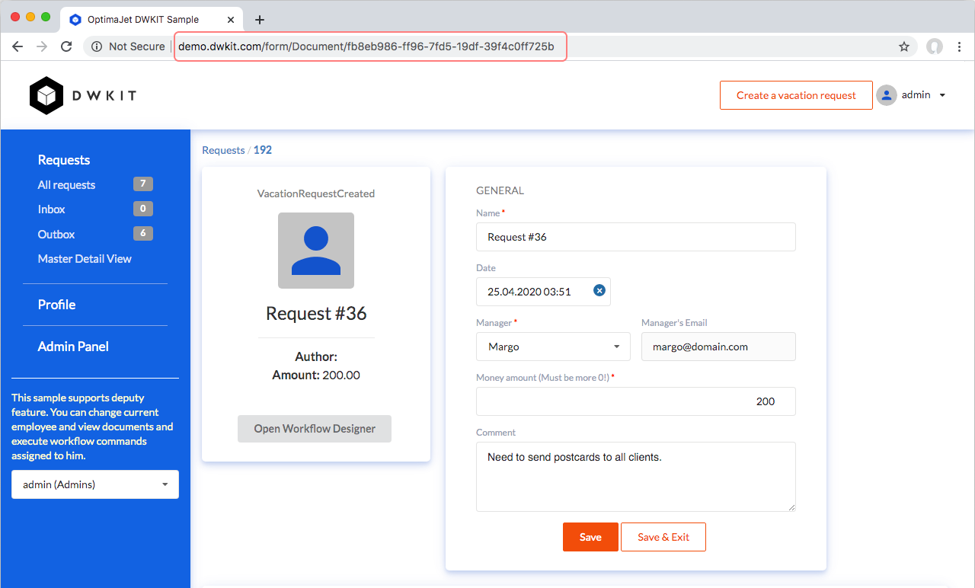The width and height of the screenshot is (975, 588).
Task: Click the browser address bar URL
Action: point(366,46)
